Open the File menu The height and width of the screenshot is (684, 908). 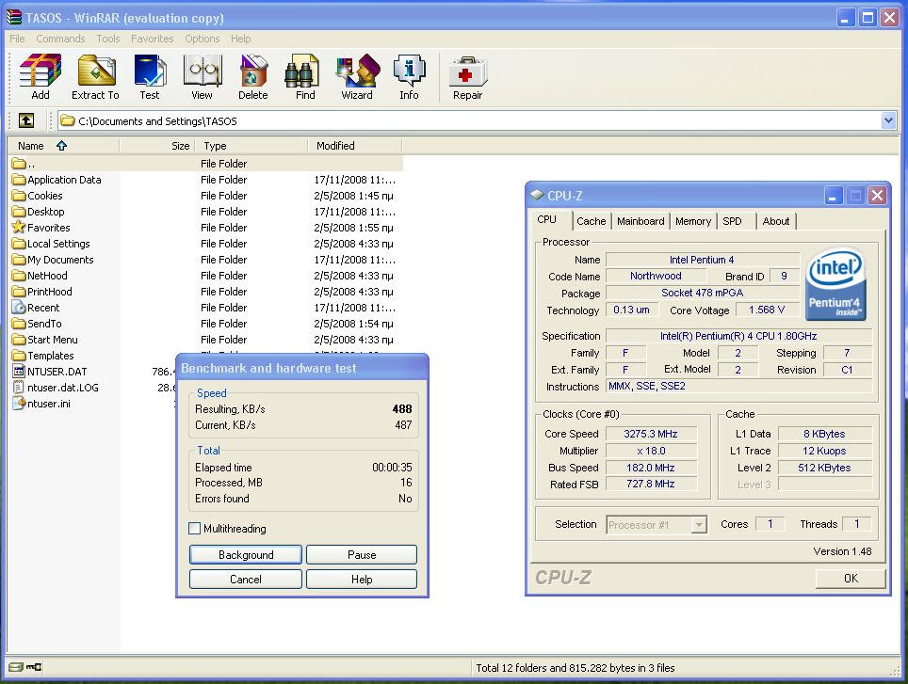click(17, 39)
